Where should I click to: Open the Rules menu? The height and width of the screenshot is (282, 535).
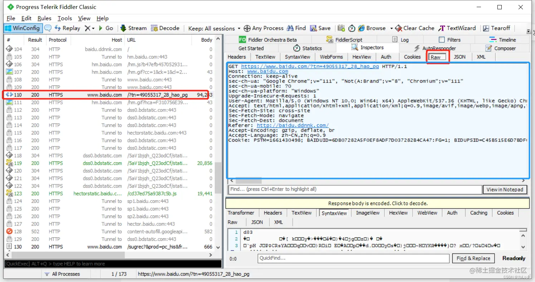pyautogui.click(x=44, y=18)
